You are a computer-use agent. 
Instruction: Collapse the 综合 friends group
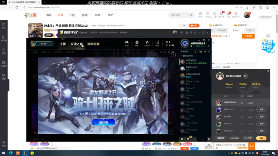coord(181,56)
